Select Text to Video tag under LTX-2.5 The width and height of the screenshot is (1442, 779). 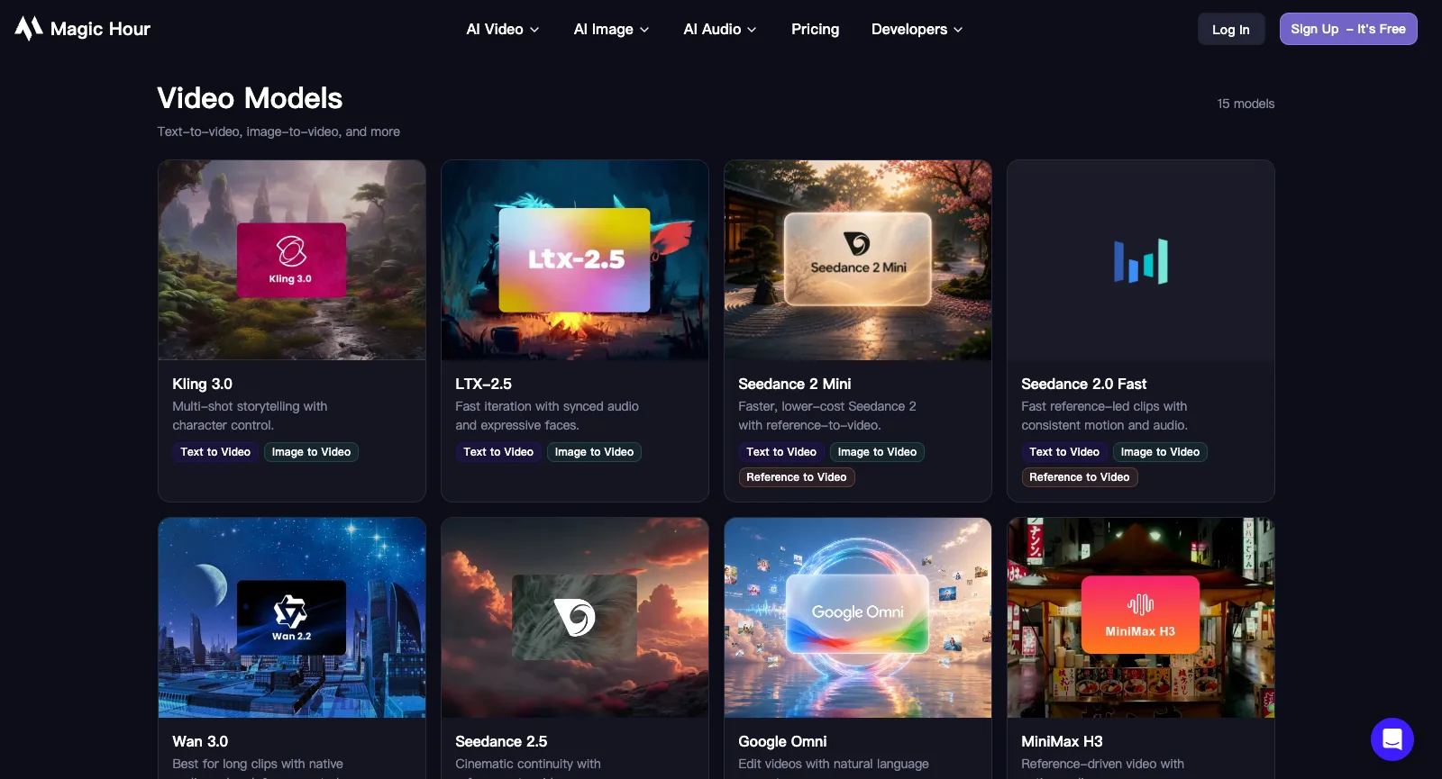[498, 452]
